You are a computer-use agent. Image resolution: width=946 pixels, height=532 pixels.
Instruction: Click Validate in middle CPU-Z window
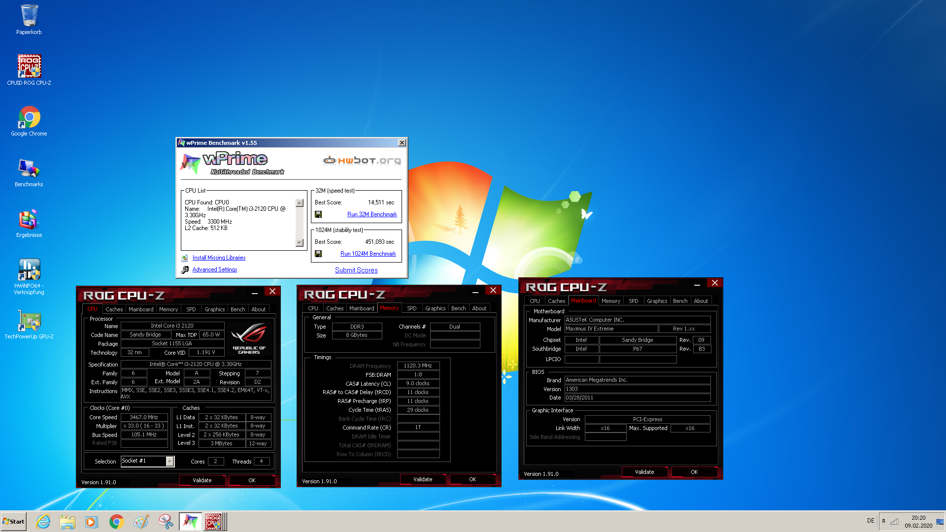coord(423,479)
